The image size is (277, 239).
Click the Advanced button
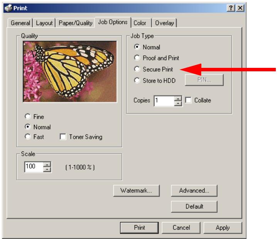point(194,191)
